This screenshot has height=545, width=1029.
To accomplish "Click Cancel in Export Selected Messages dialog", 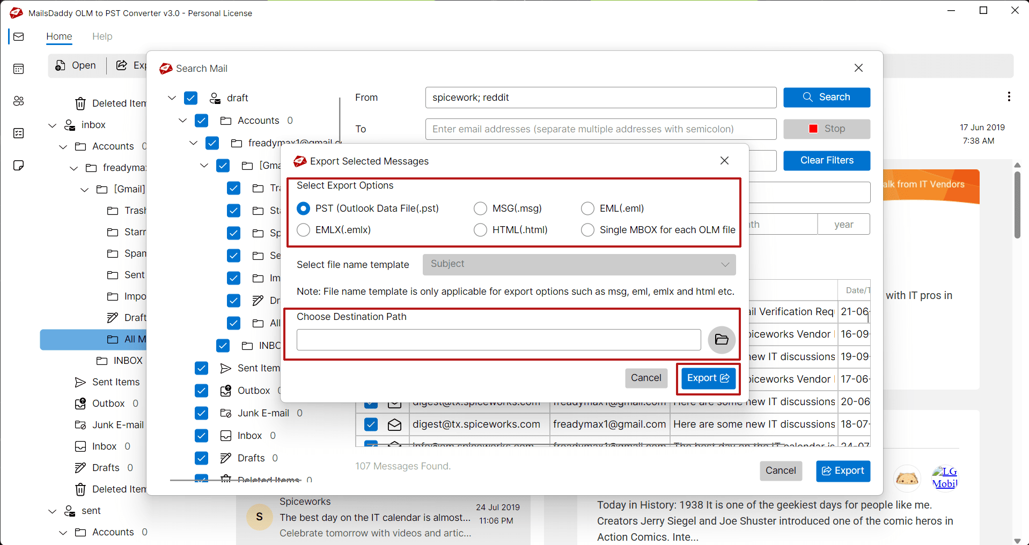I will (x=646, y=378).
